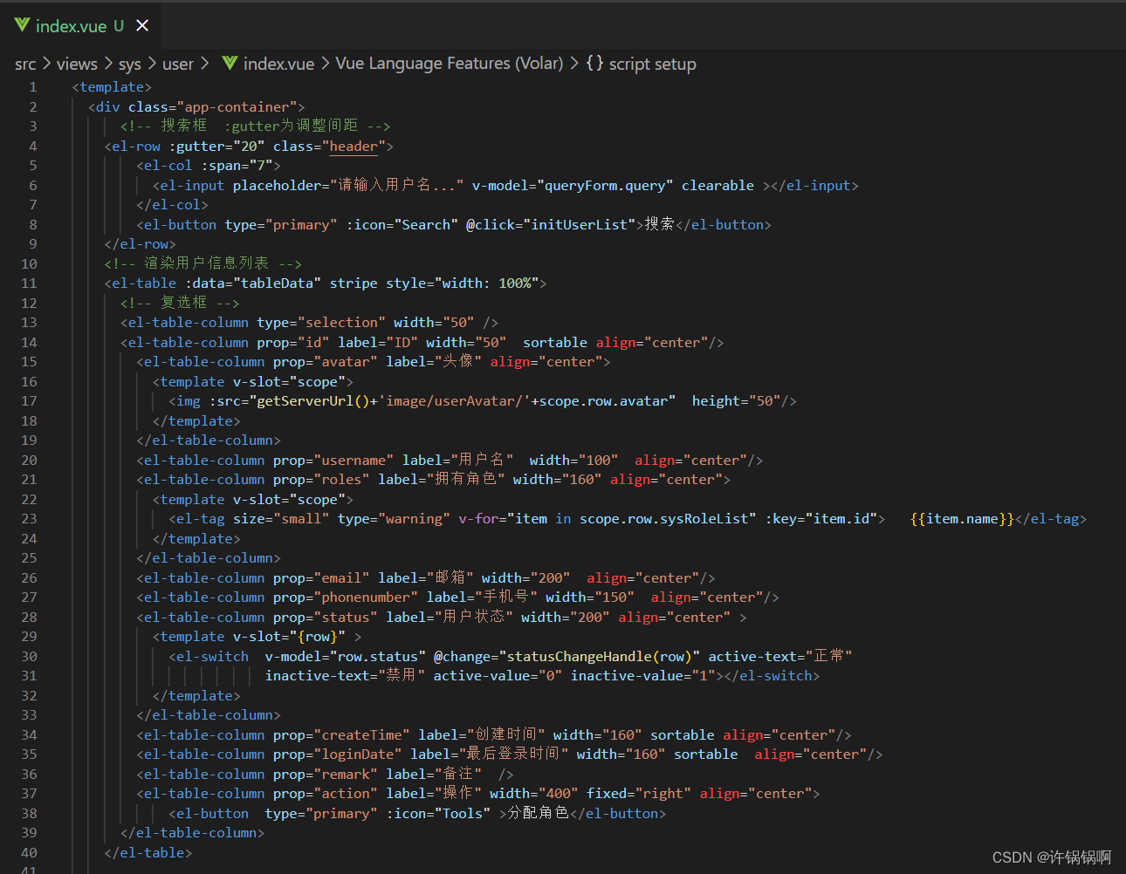This screenshot has height=874, width=1126.
Task: Click prop="loginDate" column value
Action: coord(338,755)
